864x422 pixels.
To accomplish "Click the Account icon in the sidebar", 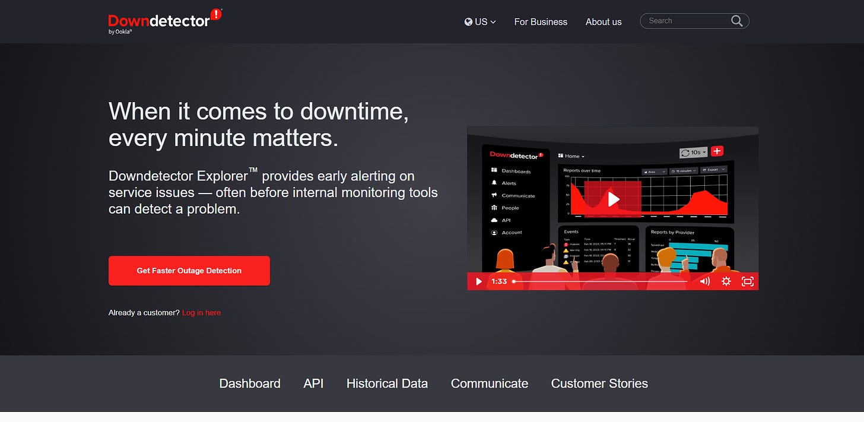I will click(x=494, y=232).
